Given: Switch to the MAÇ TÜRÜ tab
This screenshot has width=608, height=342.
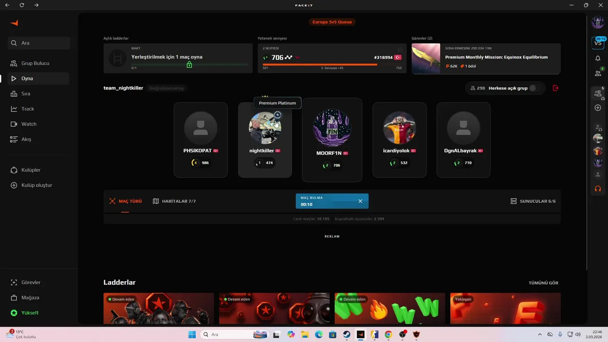Looking at the screenshot, I should (125, 201).
